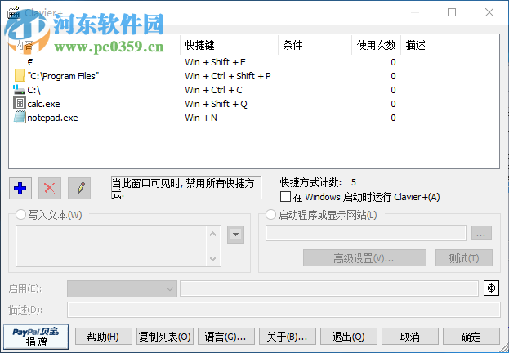Open the 语言(G)... language button
Viewport: 509px width, 353px height.
pos(226,337)
